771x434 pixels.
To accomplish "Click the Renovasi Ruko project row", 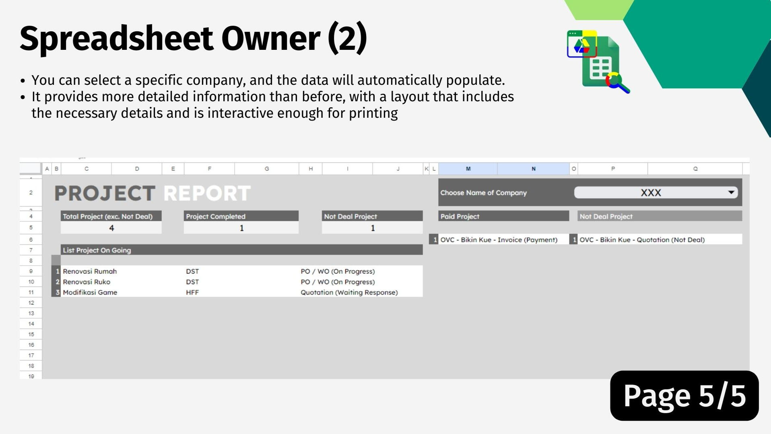I will click(237, 282).
